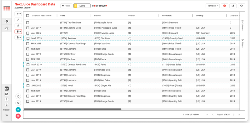This screenshot has height=123, width=250.
Task: Click the edit note icon button
Action: click(233, 6)
